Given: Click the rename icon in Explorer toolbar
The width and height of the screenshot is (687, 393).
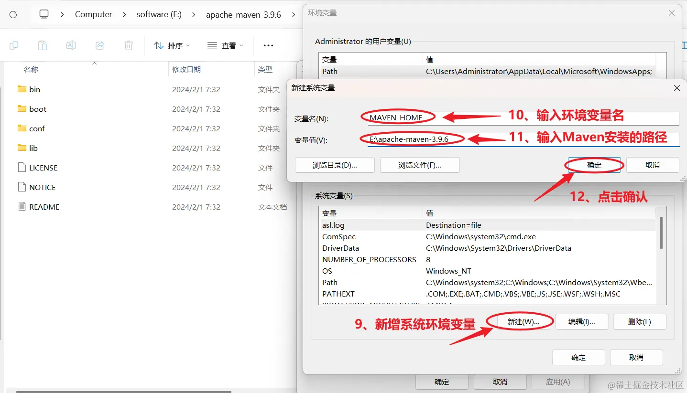Looking at the screenshot, I should pos(71,45).
